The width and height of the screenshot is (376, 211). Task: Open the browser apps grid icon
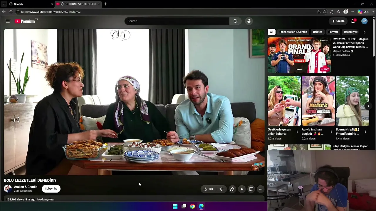coord(319,12)
